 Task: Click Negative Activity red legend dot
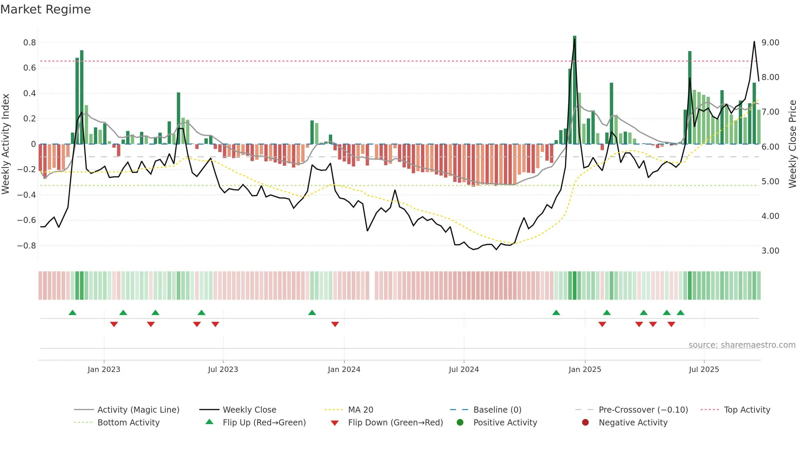[585, 422]
